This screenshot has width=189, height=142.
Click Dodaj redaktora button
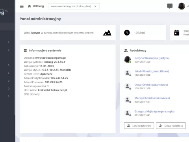(x=171, y=126)
